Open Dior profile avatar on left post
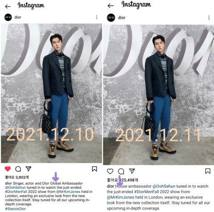 click(x=8, y=17)
